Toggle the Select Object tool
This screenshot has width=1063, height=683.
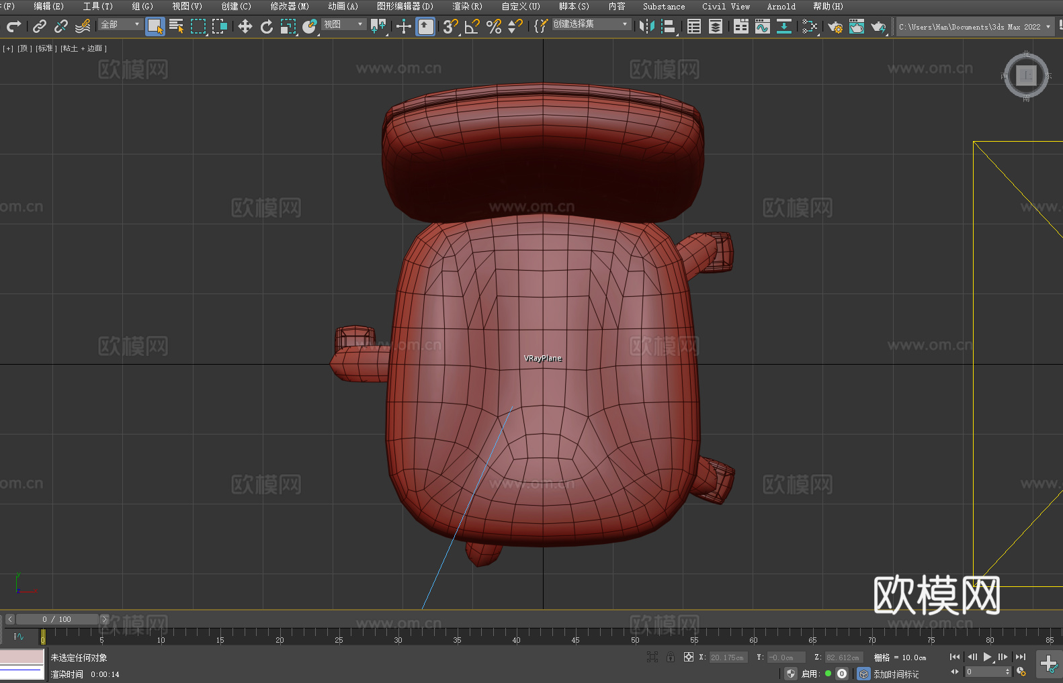tap(155, 26)
